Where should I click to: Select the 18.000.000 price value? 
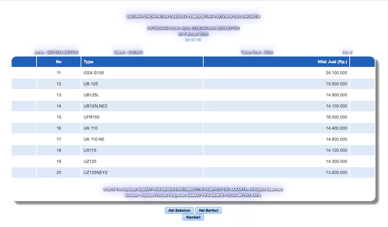pyautogui.click(x=336, y=117)
